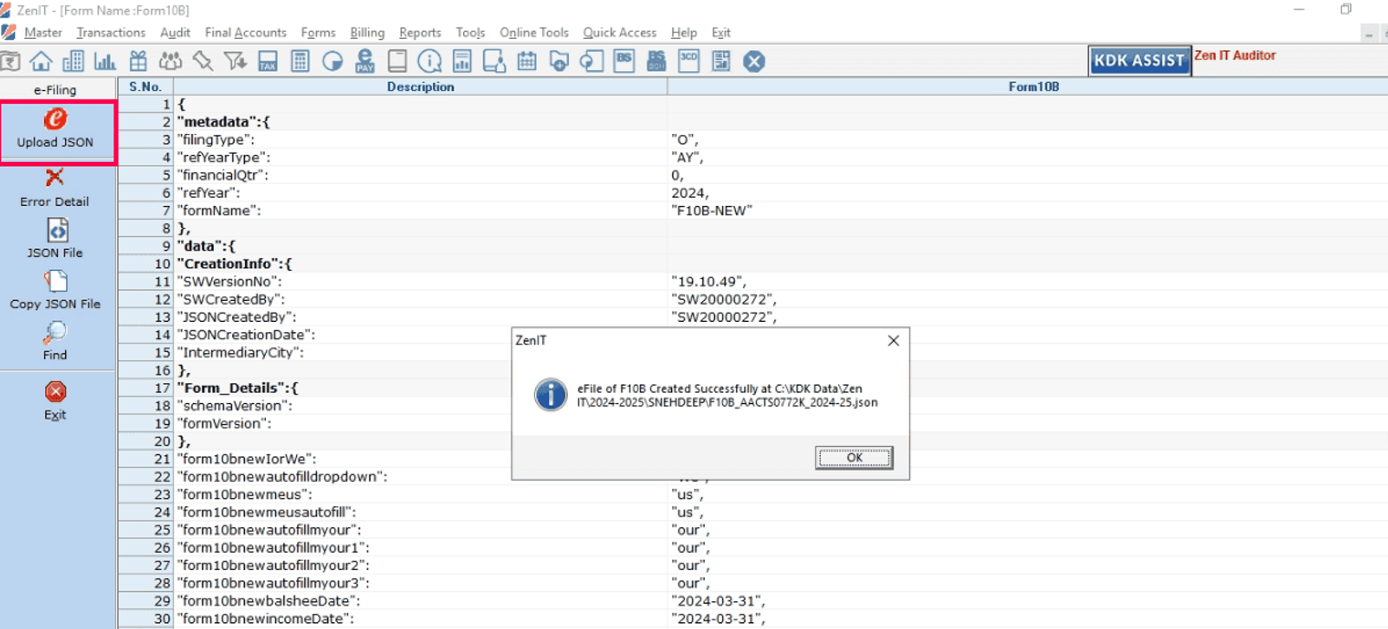Click the "19.10.49", version value
Viewport: 1388px width, 629px height.
(1028, 281)
